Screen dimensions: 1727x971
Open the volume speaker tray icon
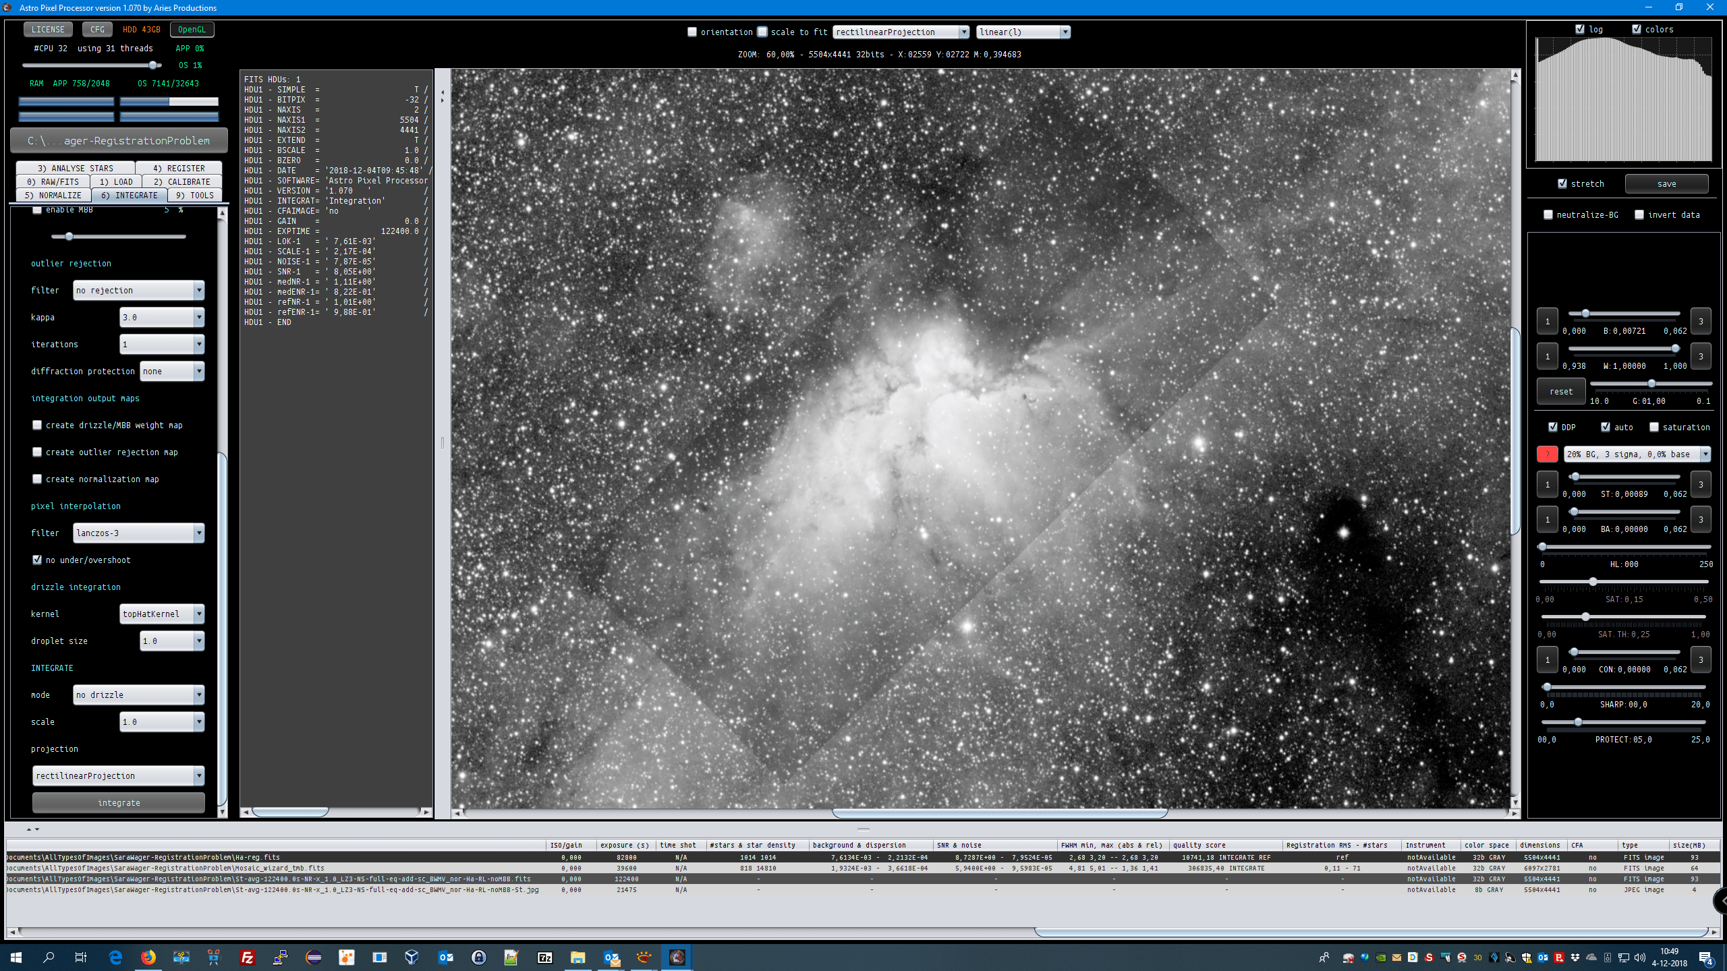[1640, 958]
